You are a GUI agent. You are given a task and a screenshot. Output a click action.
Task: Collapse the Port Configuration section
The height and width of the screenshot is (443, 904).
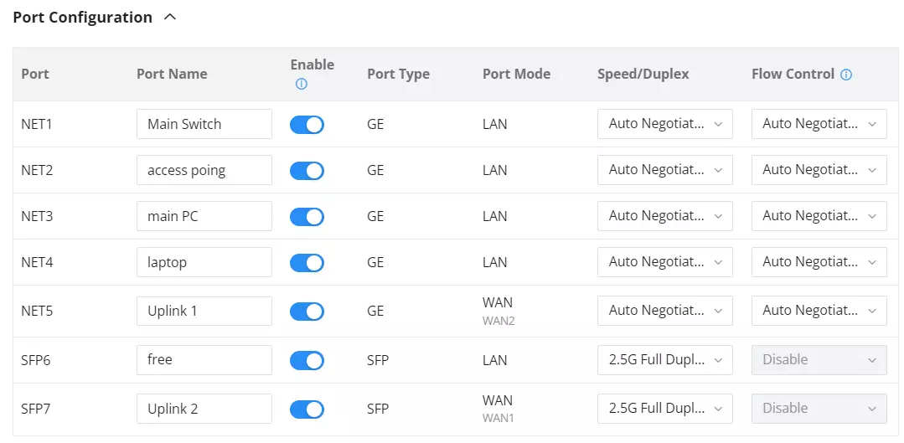[x=169, y=18]
